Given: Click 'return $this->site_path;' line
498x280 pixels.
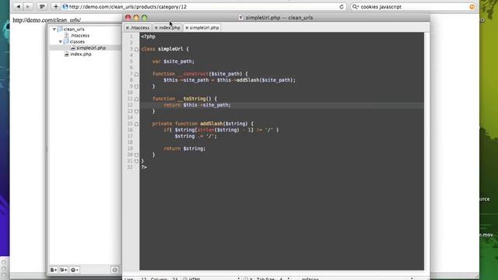Looking at the screenshot, I should pyautogui.click(x=197, y=105).
